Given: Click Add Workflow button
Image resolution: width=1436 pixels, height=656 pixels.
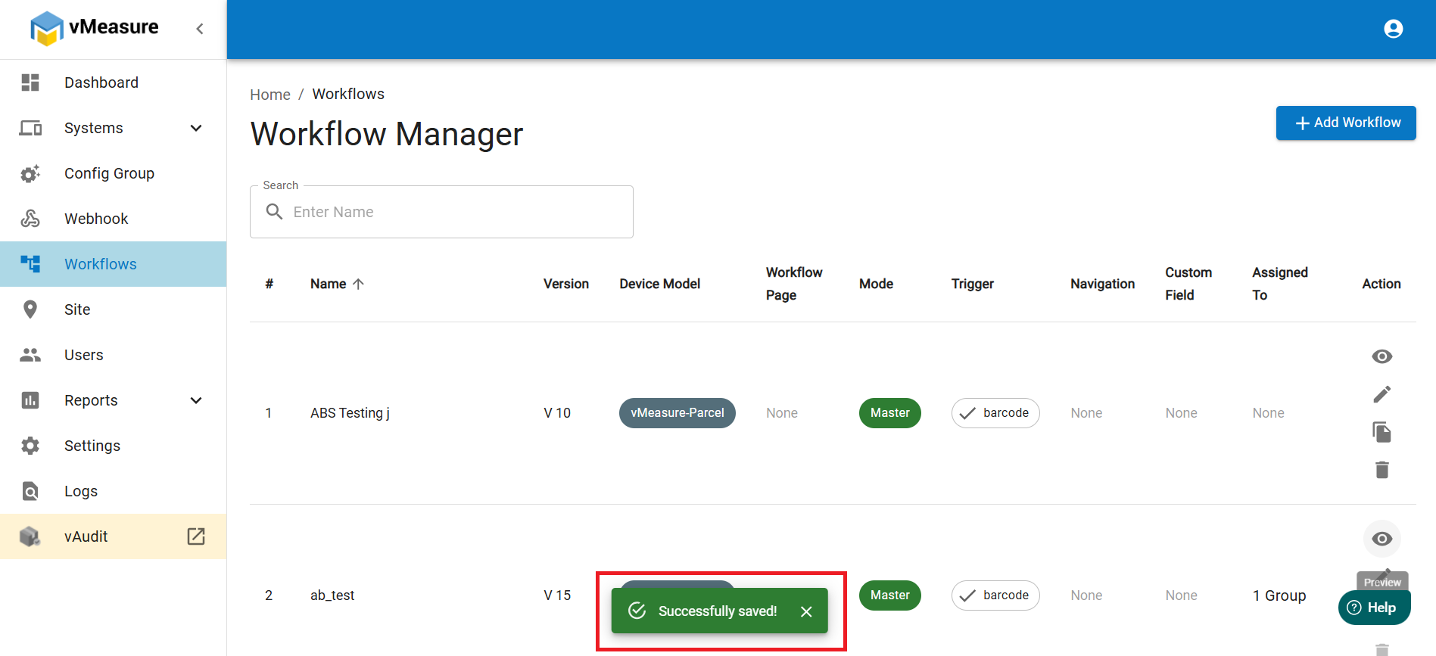Looking at the screenshot, I should tap(1346, 123).
